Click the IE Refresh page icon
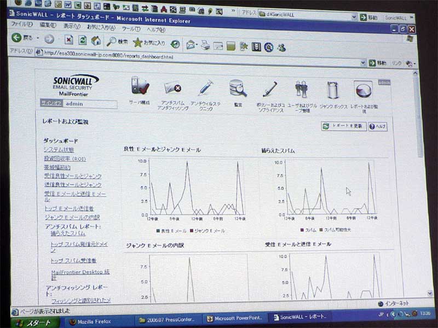Image resolution: width=438 pixels, height=328 pixels. coord(83,40)
